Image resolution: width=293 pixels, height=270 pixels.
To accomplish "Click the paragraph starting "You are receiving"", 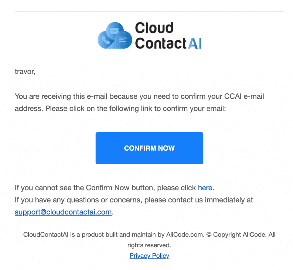I will click(139, 103).
